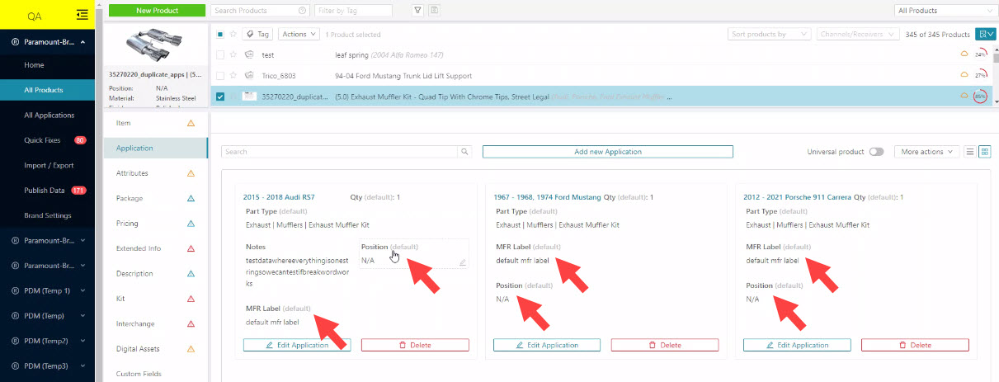Uncheck the 35270220_duplicate product checkbox

(x=220, y=97)
